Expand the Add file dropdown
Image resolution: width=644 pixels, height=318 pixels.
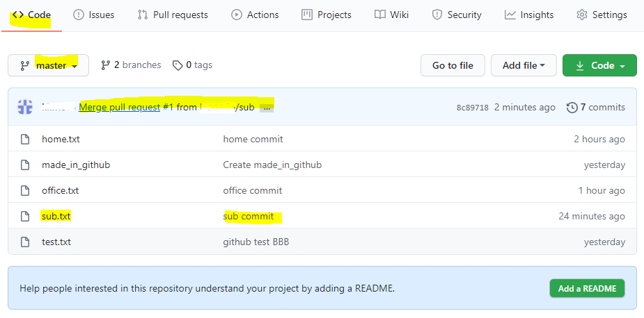coord(524,65)
